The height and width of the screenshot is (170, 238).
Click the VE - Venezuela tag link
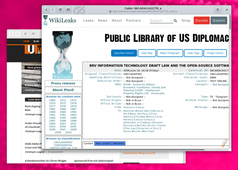(x=155, y=93)
